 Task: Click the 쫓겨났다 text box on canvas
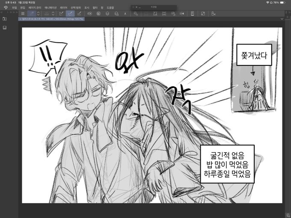(x=254, y=55)
